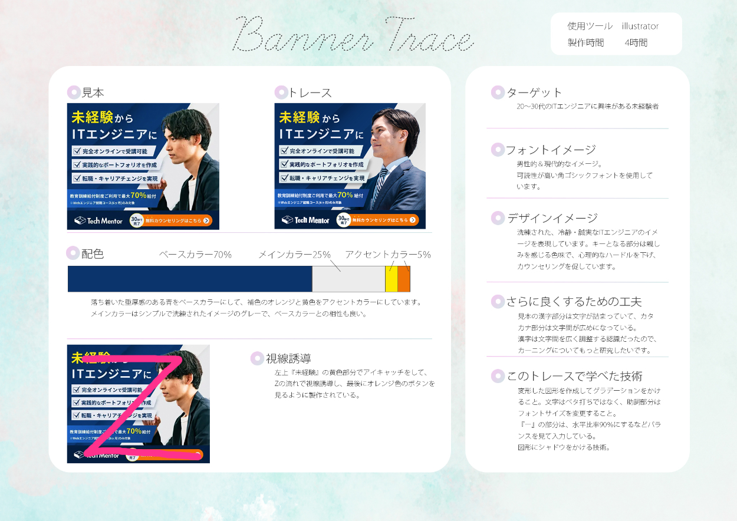Image resolution: width=737 pixels, height=521 pixels.
Task: Click the bullet icon beside 視線誘導 heading
Action: (x=257, y=358)
